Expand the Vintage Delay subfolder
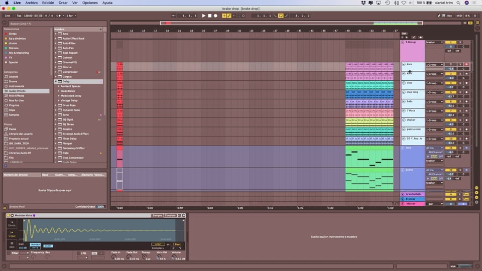The image size is (482, 271). pos(59,100)
